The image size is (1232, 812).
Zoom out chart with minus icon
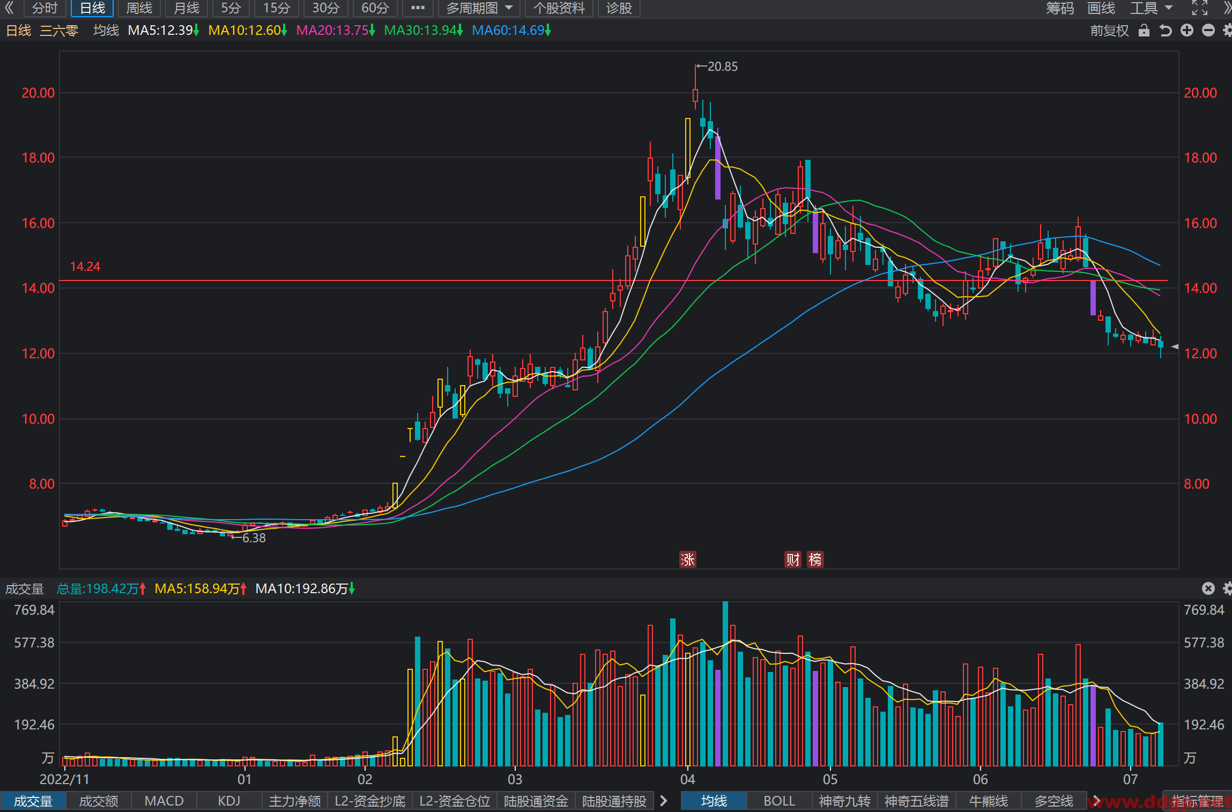[1208, 31]
